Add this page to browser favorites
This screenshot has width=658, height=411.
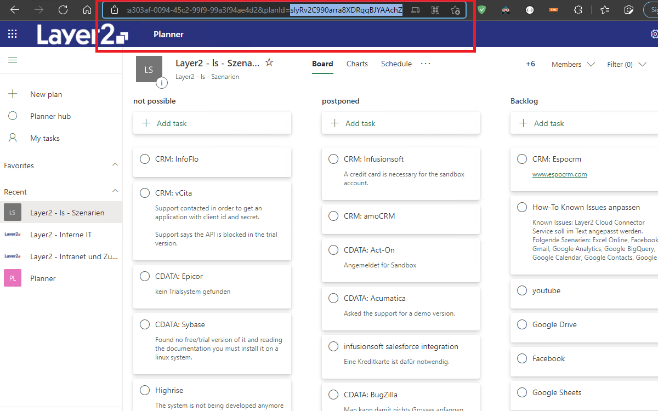click(455, 10)
